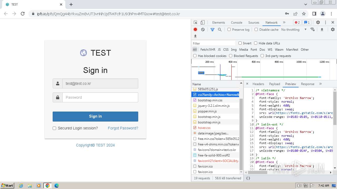Open the tab search dropdown arrow
Viewport: 337px width, 189px height.
click(x=306, y=4)
